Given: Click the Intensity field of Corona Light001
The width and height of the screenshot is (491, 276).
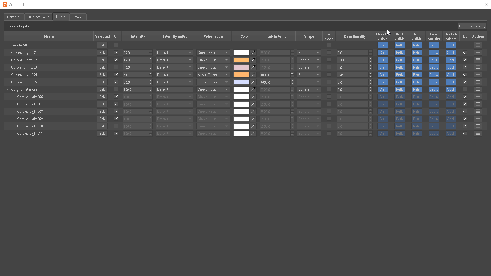Looking at the screenshot, I should [136, 53].
